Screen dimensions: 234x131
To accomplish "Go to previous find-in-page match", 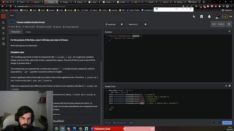I will click(183, 9).
